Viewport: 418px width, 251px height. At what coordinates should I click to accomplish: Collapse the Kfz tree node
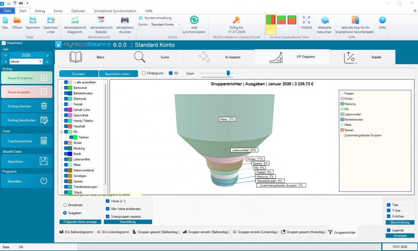tap(61, 132)
